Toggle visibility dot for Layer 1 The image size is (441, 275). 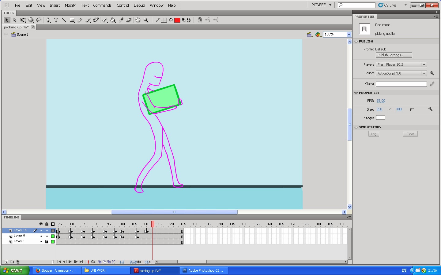(41, 242)
